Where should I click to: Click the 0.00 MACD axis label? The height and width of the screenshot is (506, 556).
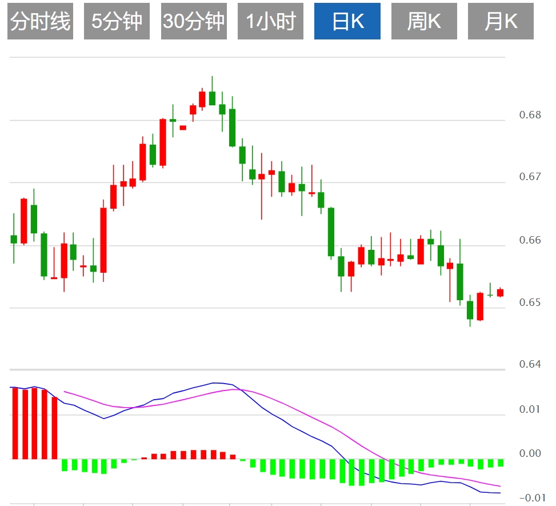pyautogui.click(x=530, y=453)
